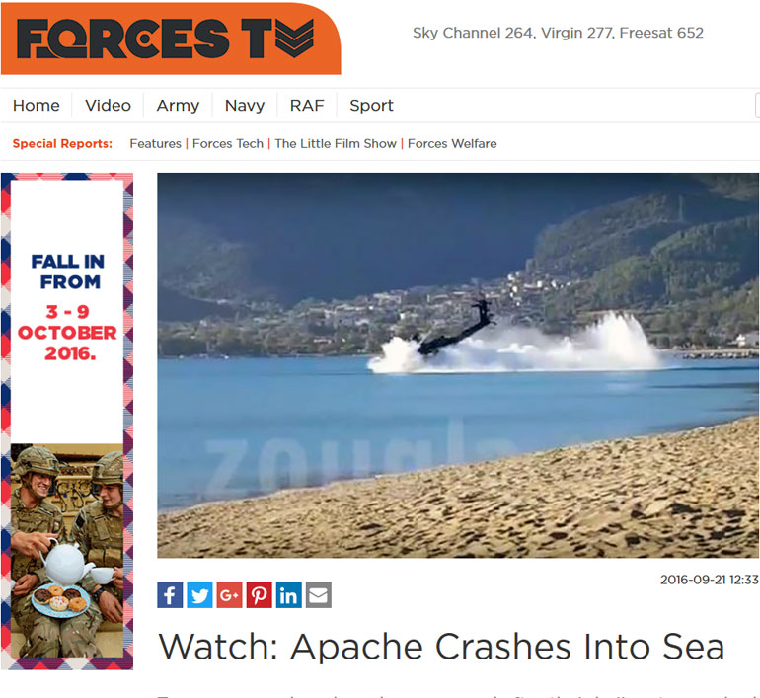This screenshot has width=760, height=698.
Task: Open the Features special report link
Action: point(156,143)
